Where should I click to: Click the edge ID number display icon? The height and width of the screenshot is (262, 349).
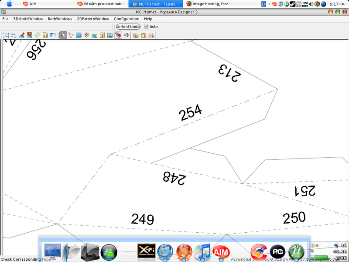29,35
